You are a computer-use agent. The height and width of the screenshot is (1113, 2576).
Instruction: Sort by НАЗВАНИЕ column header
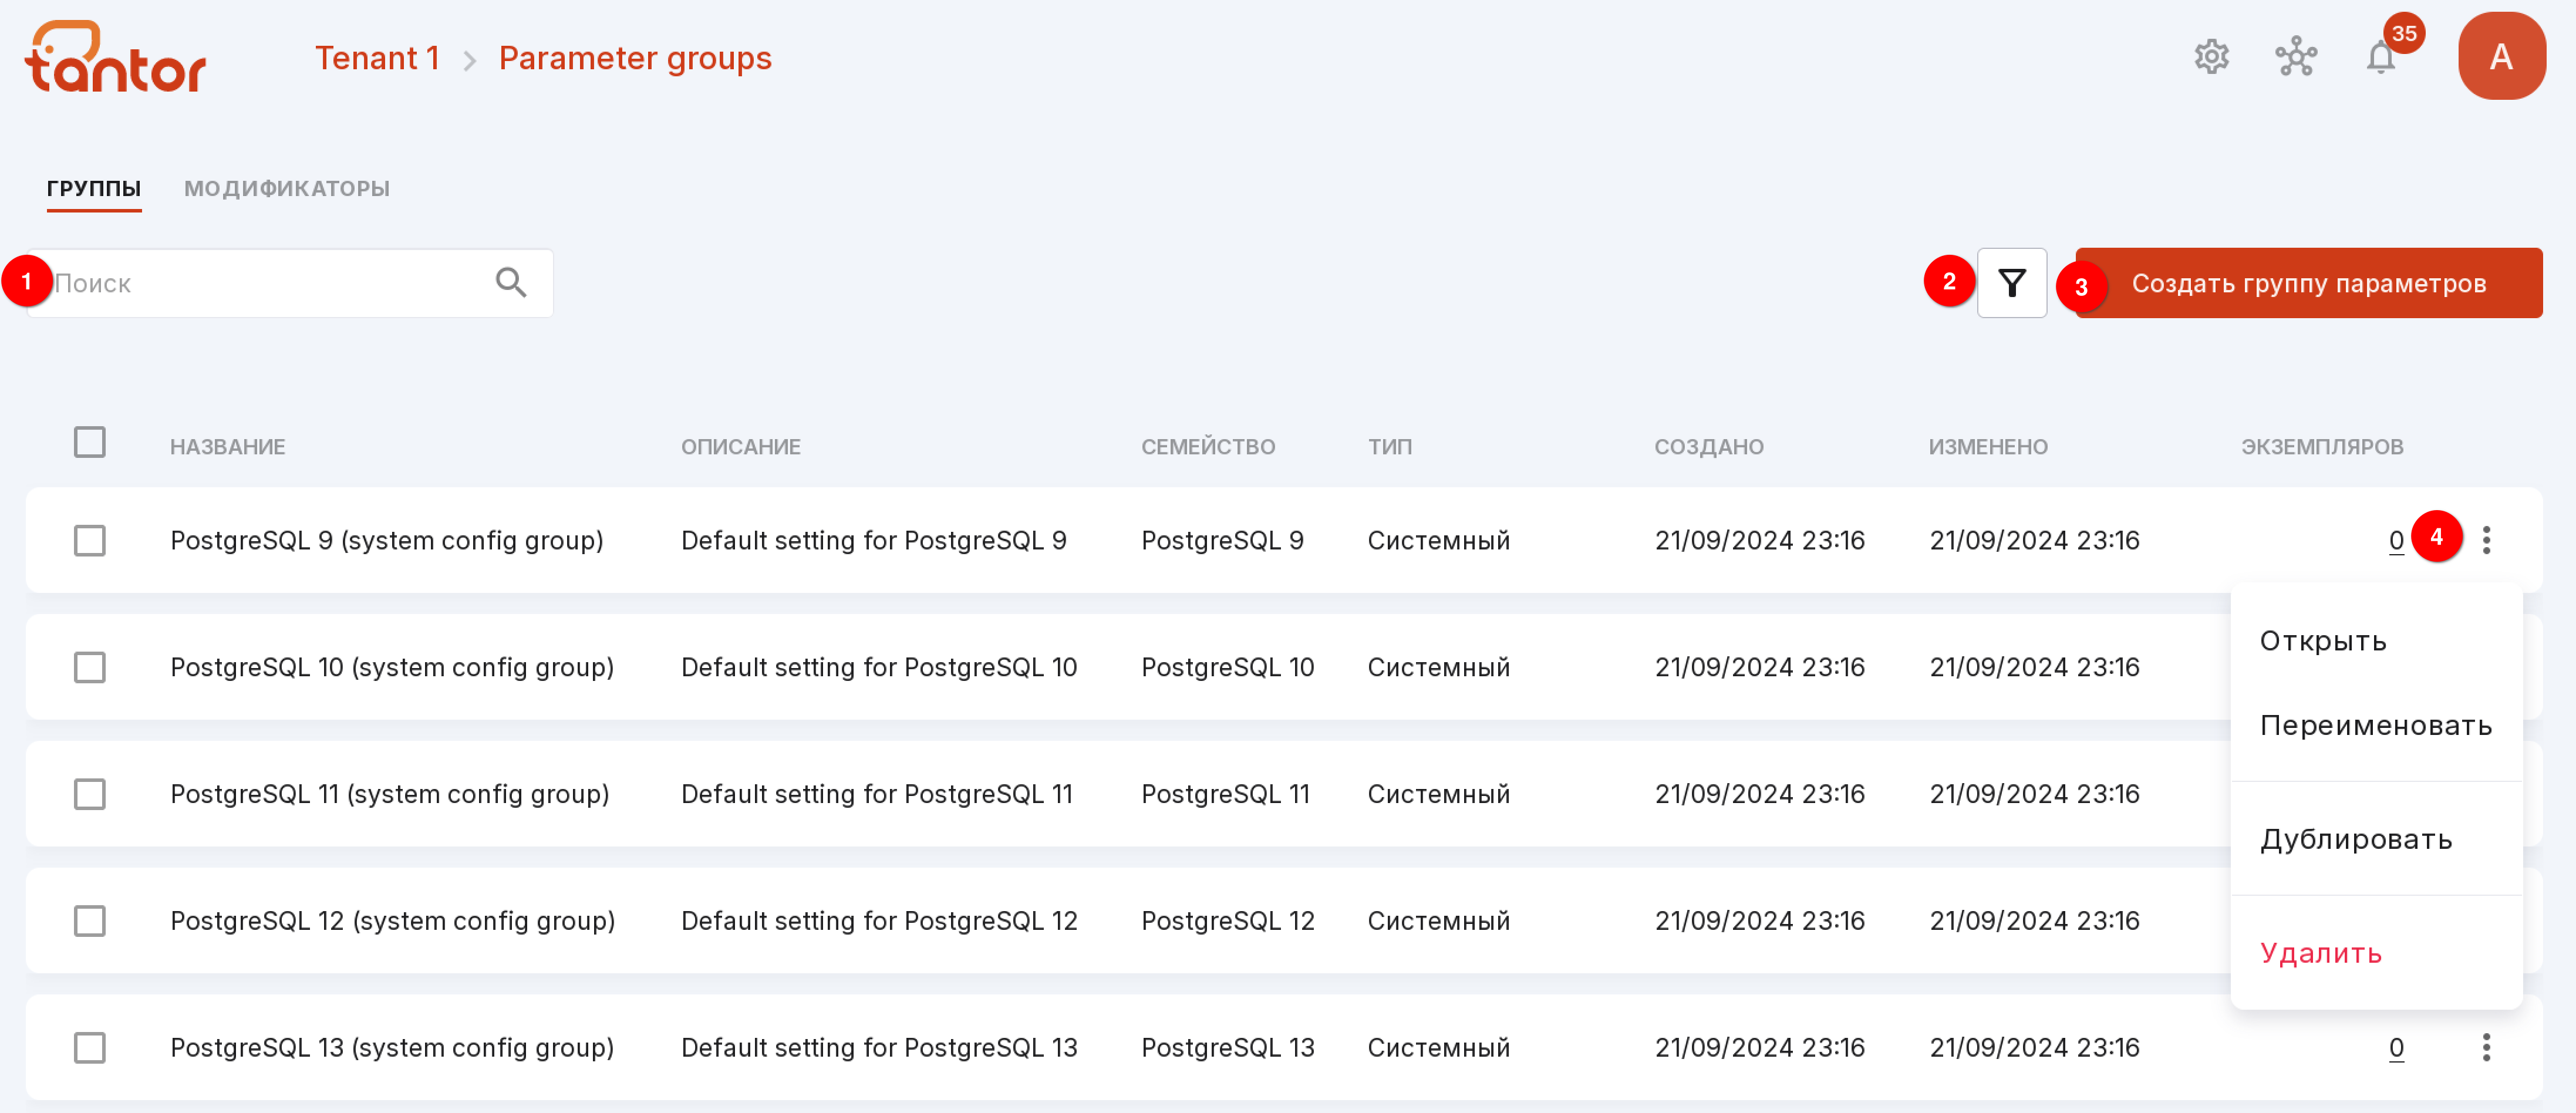tap(228, 447)
